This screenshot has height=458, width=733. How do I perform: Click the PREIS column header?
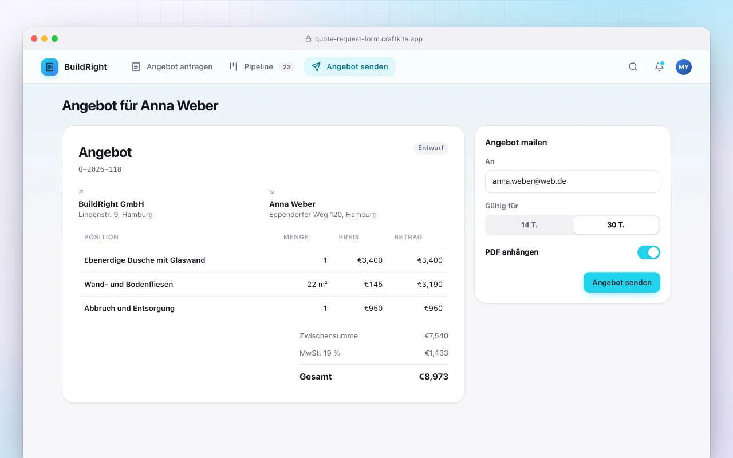coord(349,237)
